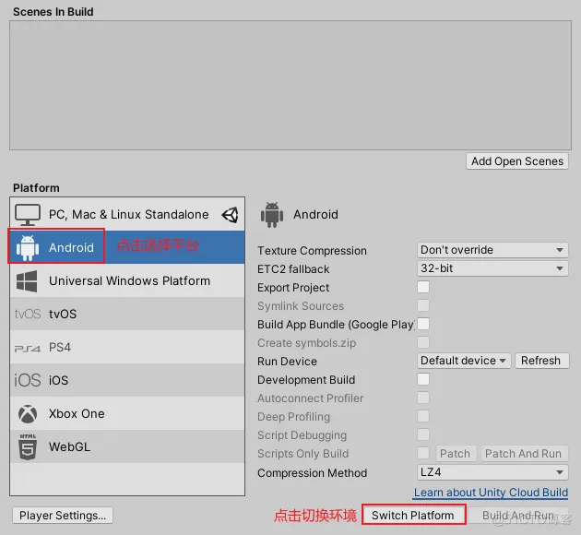Click the Unity logo on Standalone row
This screenshot has height=535, width=581.
[x=231, y=215]
